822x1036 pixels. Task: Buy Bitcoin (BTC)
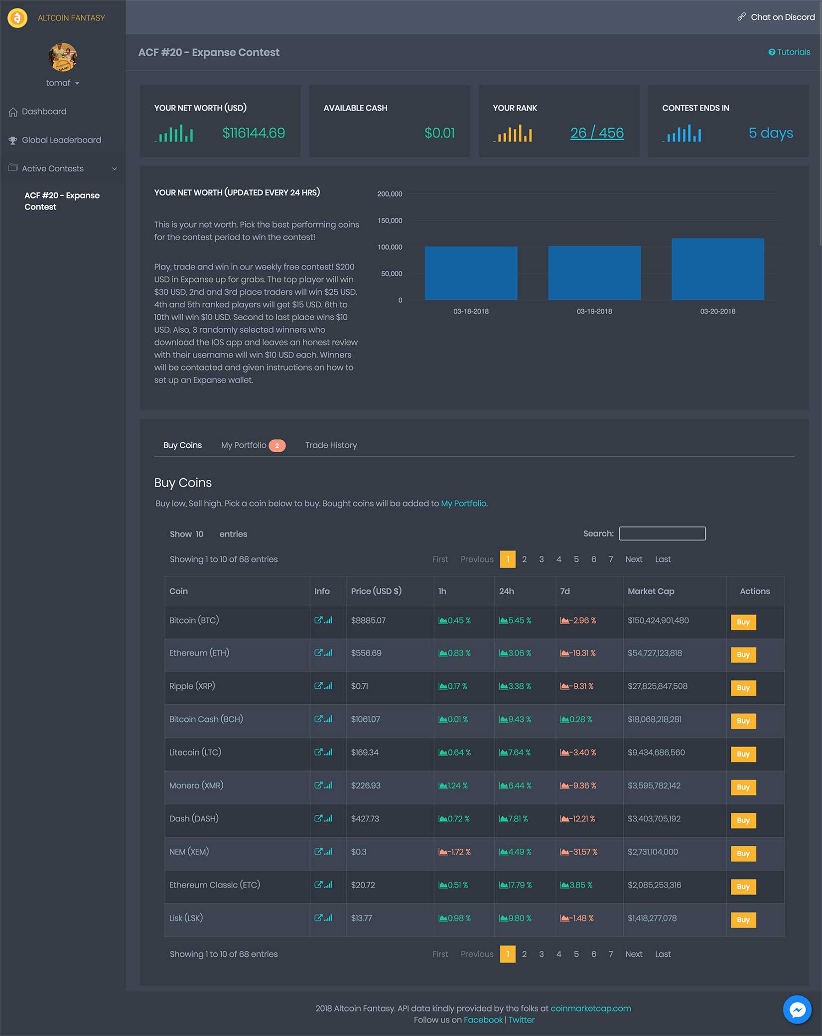click(743, 622)
